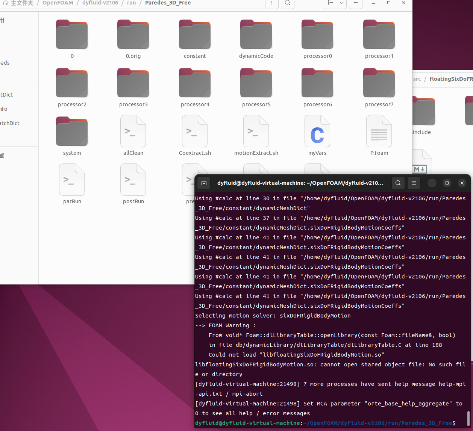This screenshot has height=431, width=473.
Task: Go to the dyfluid-v2106 breadcrumb
Action: 100,3
